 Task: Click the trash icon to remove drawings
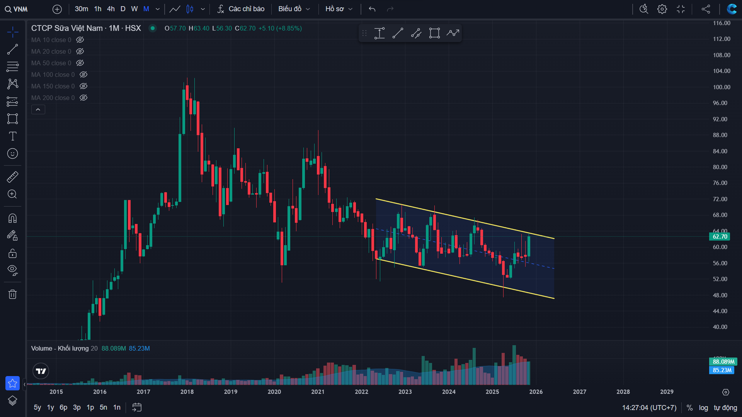point(12,294)
